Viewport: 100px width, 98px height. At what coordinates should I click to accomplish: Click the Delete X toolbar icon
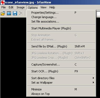pos(21,13)
